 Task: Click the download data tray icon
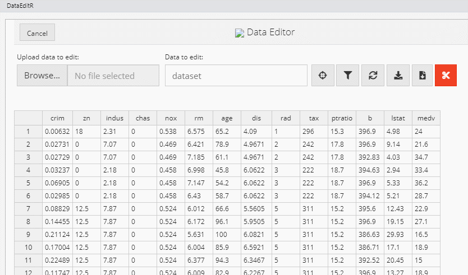coord(398,76)
